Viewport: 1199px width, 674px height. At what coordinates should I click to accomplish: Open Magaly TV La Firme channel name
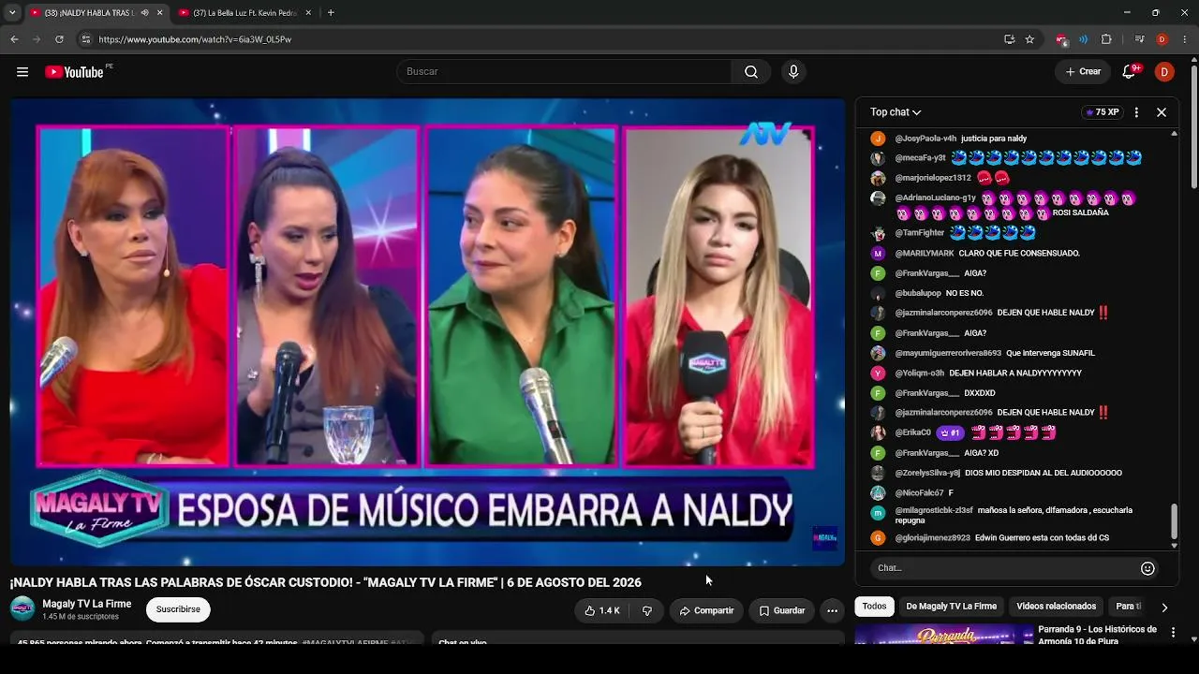click(x=87, y=604)
